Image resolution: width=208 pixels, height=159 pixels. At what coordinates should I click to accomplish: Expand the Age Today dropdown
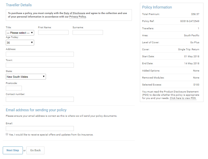point(20,43)
